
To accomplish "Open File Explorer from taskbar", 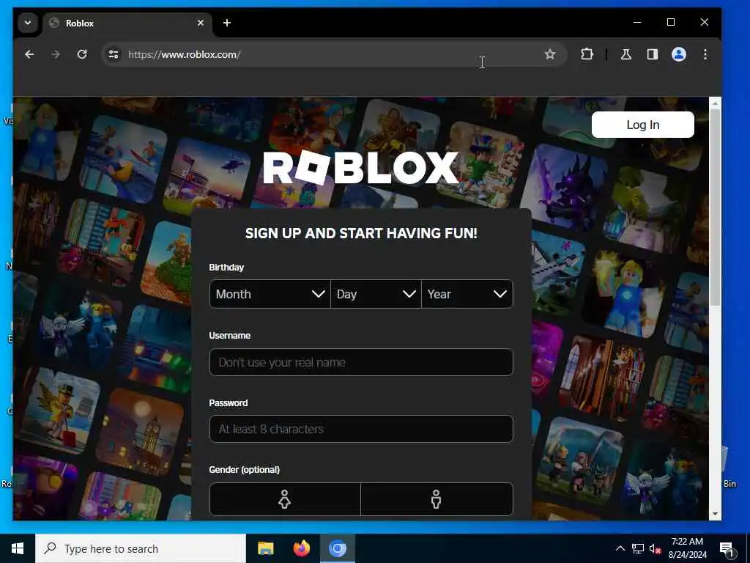I will tap(265, 548).
